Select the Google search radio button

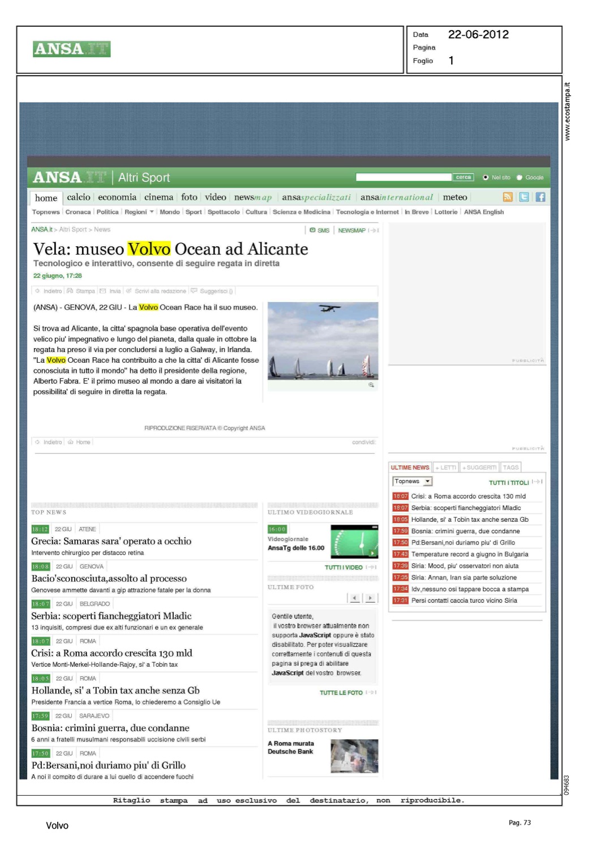pyautogui.click(x=520, y=178)
